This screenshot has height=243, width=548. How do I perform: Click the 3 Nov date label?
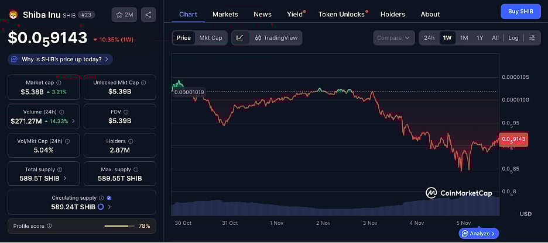(x=370, y=223)
